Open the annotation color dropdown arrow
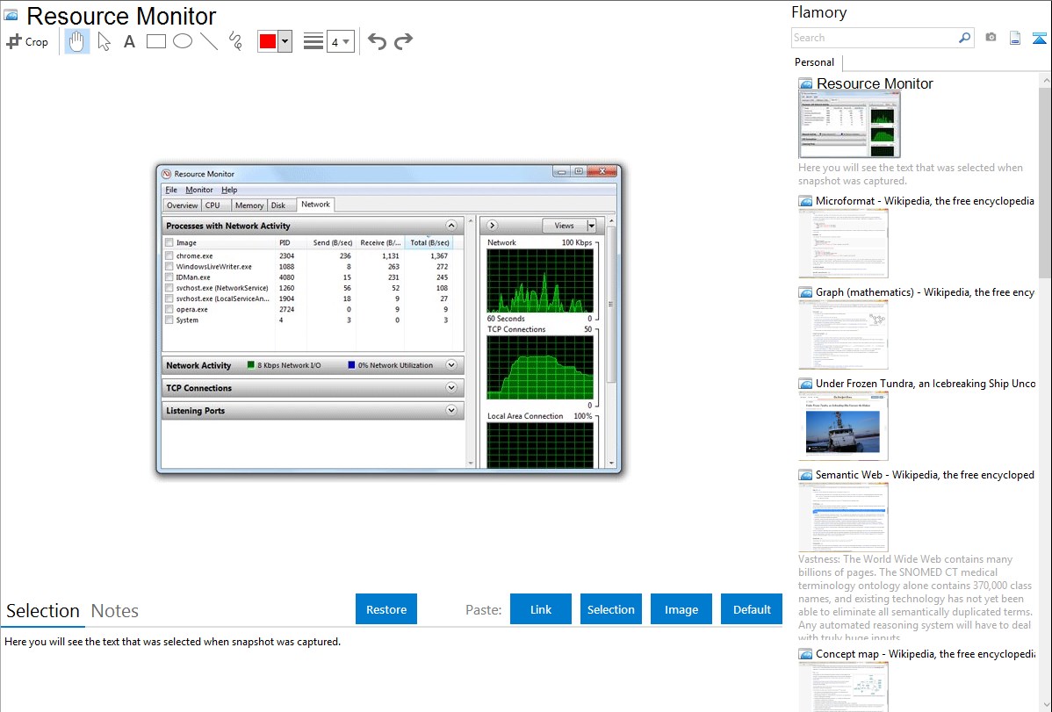 [x=285, y=41]
